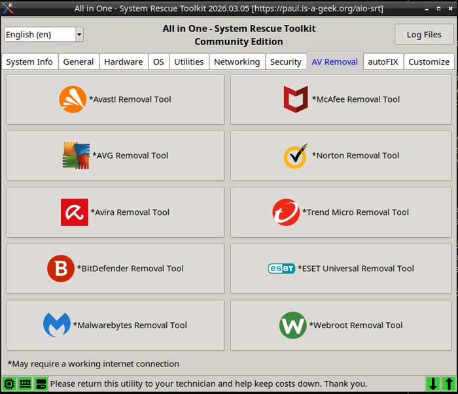The height and width of the screenshot is (394, 458).
Task: Click the teal ESET logo icon
Action: (x=281, y=269)
